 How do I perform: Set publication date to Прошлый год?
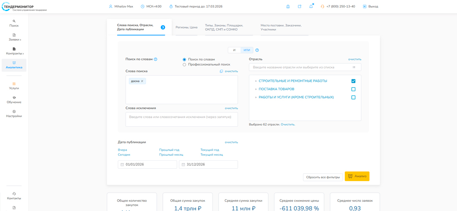[x=169, y=150]
